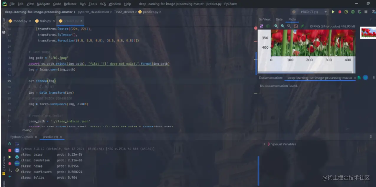The image size is (376, 187).
Task: Open the Navigate menu
Action: 43,4
